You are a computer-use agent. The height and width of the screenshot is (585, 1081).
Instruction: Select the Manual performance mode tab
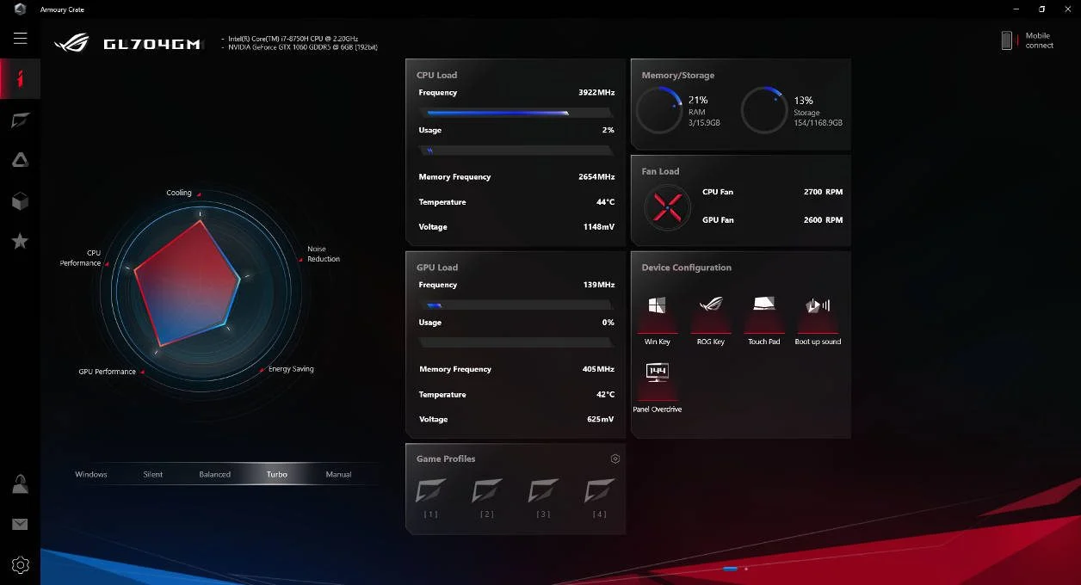click(x=338, y=474)
